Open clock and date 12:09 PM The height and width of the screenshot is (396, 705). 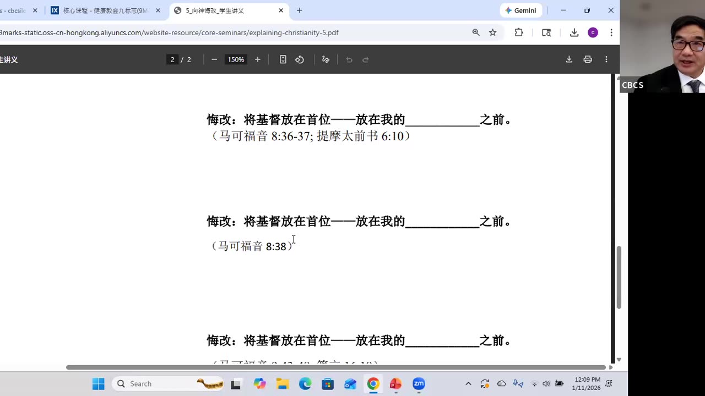tap(587, 383)
